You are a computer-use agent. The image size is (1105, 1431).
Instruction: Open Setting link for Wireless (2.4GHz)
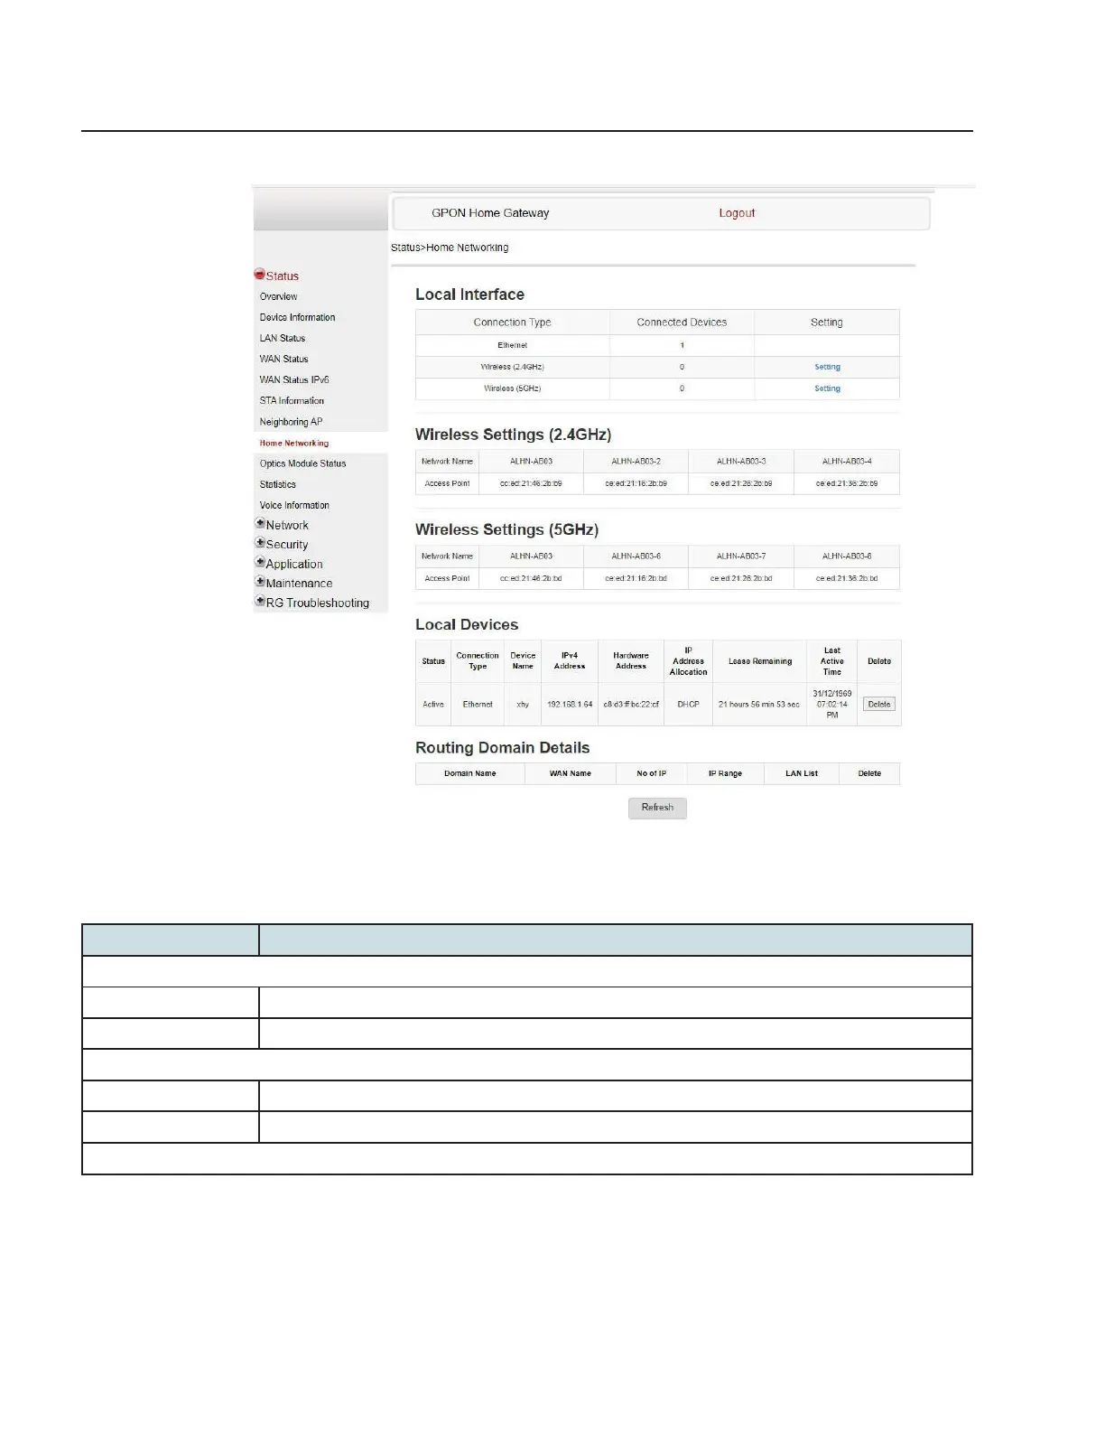827,367
